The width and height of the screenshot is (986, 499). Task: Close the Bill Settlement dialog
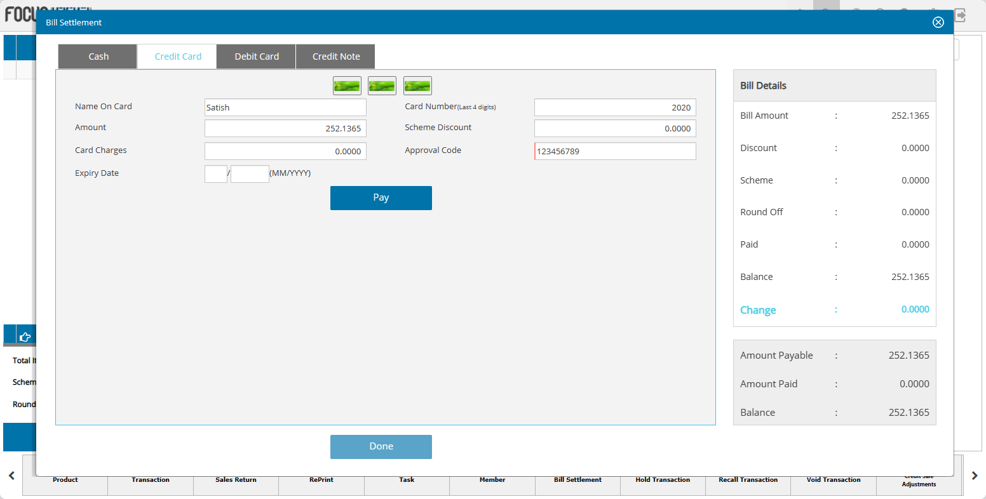point(938,22)
